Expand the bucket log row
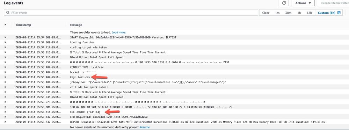 point(5,72)
